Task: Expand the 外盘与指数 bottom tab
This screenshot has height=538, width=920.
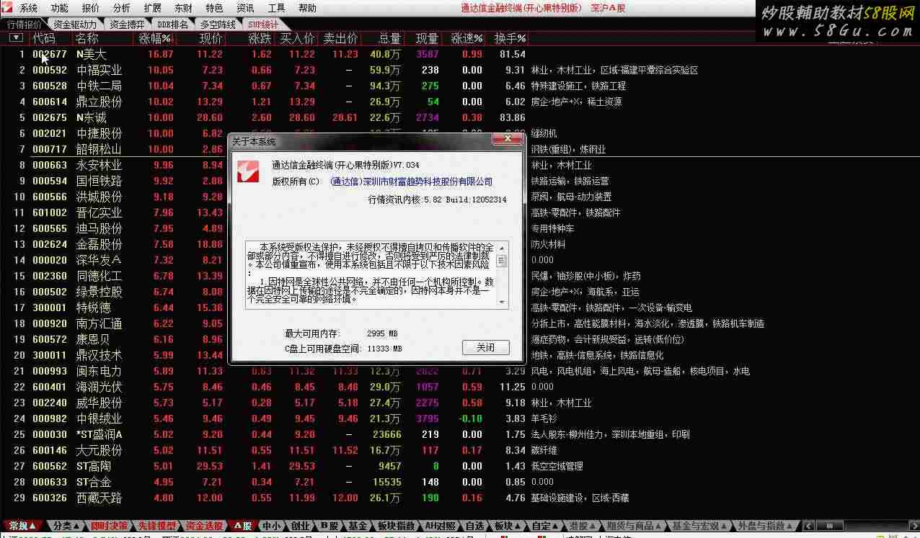Action: (x=767, y=526)
